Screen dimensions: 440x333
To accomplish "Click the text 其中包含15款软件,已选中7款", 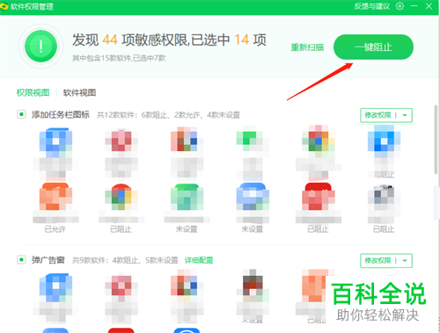I will pyautogui.click(x=119, y=58).
